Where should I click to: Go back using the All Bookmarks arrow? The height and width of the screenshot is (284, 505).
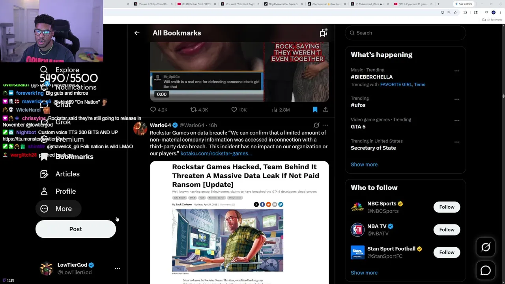click(137, 33)
